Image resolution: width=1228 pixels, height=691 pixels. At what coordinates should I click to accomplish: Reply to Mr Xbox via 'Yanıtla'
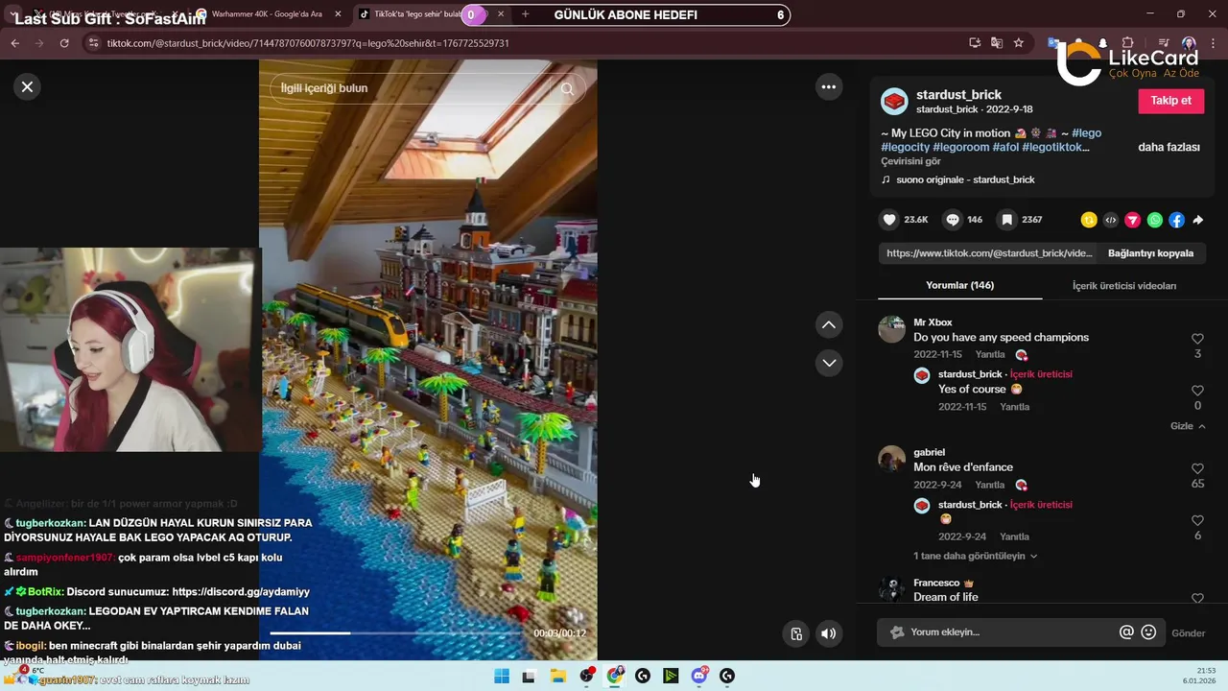pyautogui.click(x=990, y=355)
